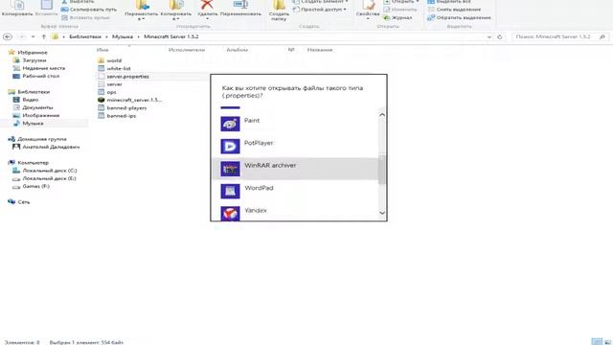The height and width of the screenshot is (345, 613).
Task: Click Обратить выделение in the ribbon
Action: (x=459, y=17)
